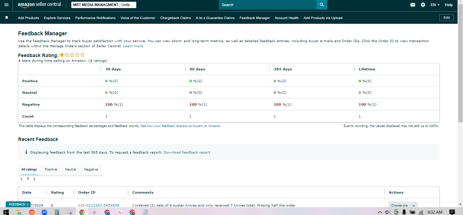Open the Windows Start menu

tap(5, 212)
